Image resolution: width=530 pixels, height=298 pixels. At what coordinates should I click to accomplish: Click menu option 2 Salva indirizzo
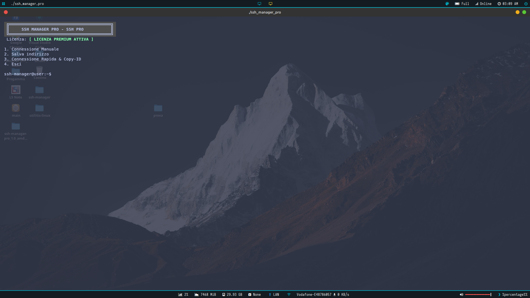tap(26, 54)
